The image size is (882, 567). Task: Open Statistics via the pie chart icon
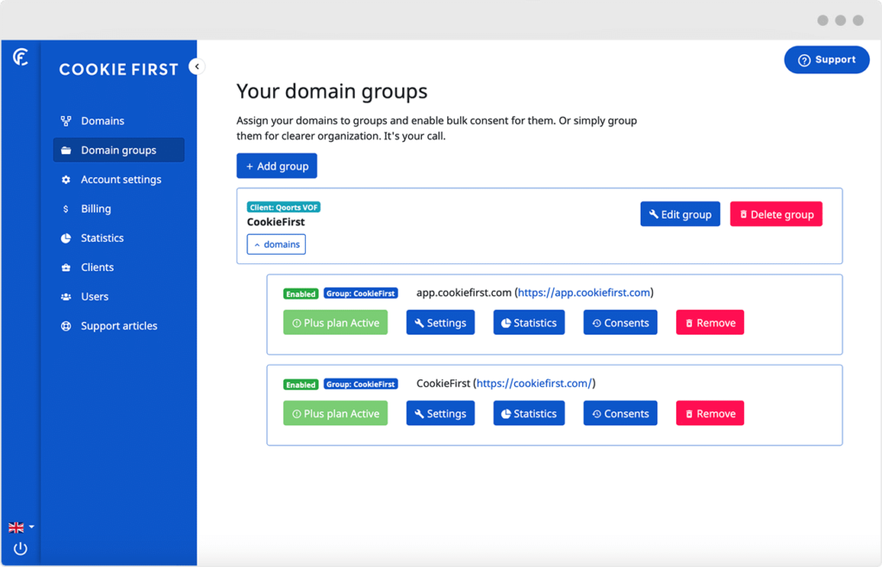pyautogui.click(x=67, y=237)
